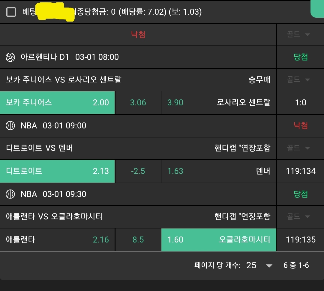Viewport: 324px width, 291px height.
Task: Click the -2.5 handicap value
Action: (138, 171)
